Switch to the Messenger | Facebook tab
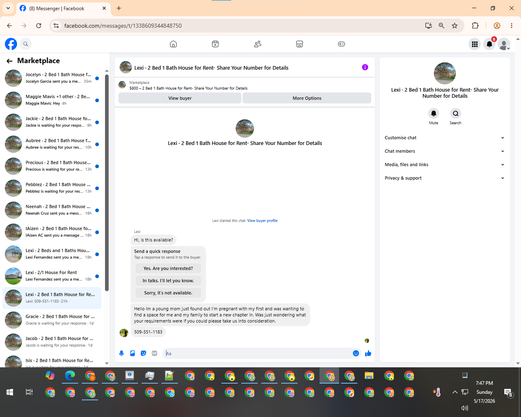The image size is (521, 417). coord(63,8)
